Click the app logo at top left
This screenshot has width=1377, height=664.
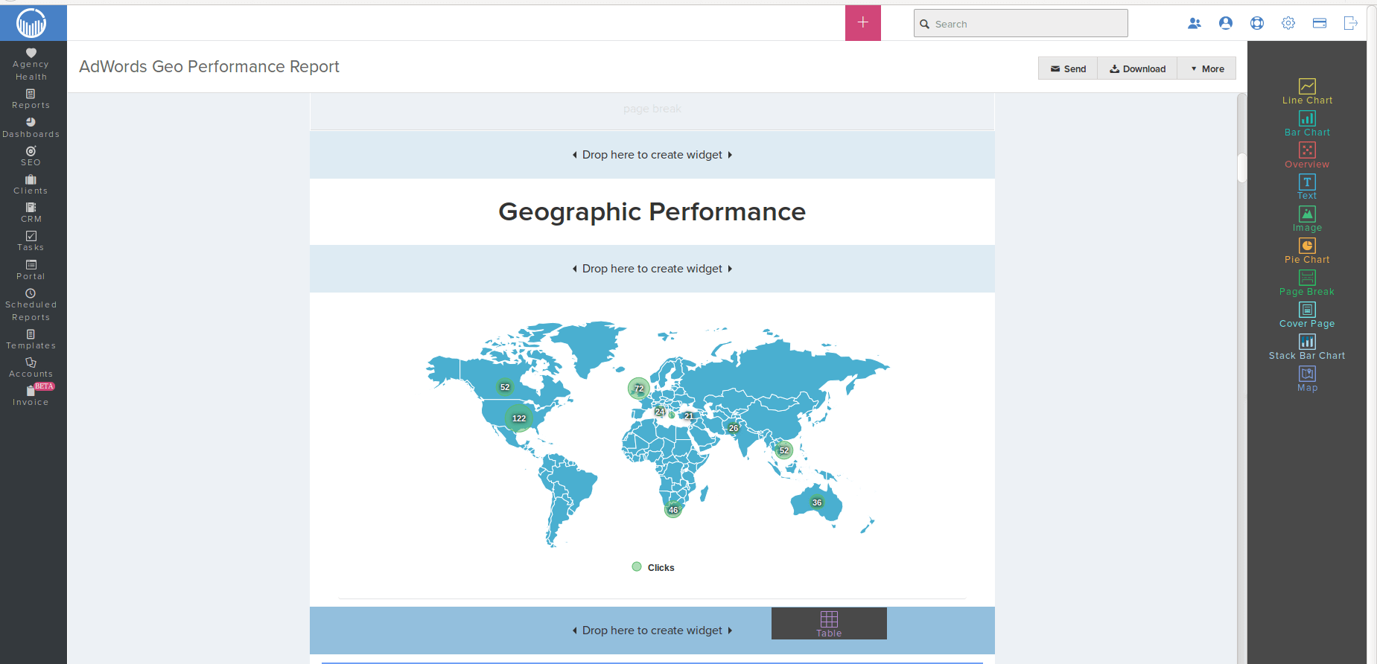coord(31,23)
